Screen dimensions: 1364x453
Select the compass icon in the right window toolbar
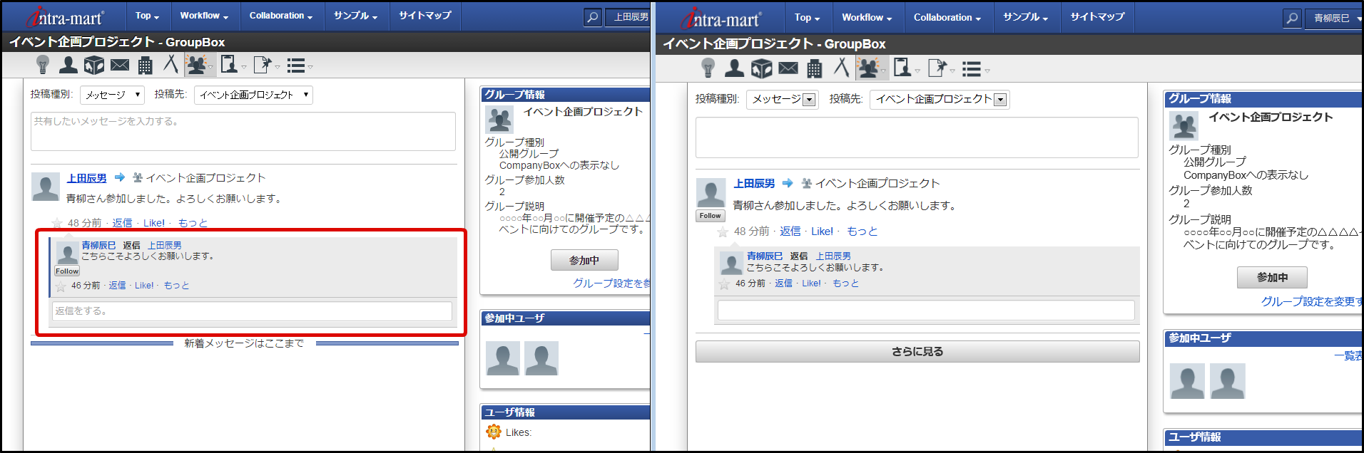pyautogui.click(x=842, y=68)
